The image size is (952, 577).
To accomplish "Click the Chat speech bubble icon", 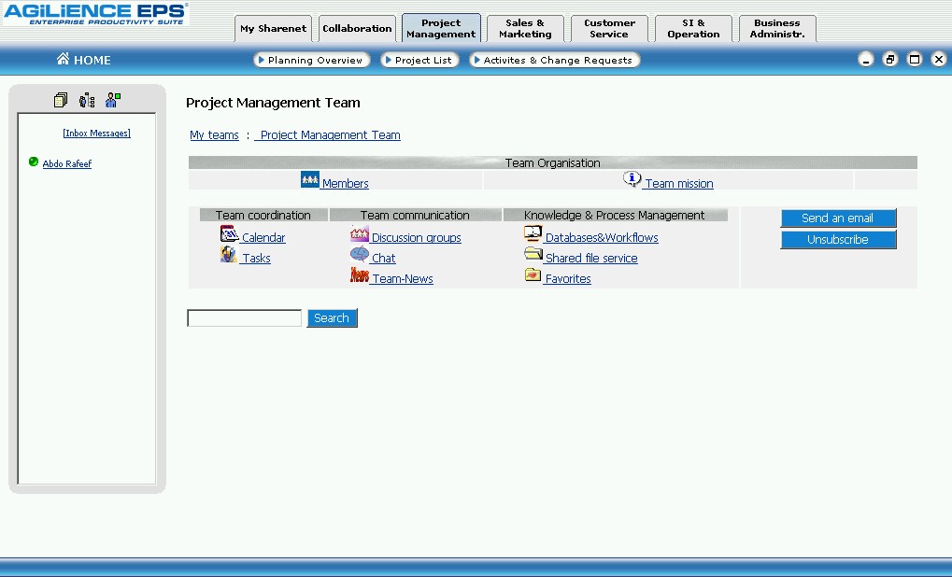I will 359,255.
